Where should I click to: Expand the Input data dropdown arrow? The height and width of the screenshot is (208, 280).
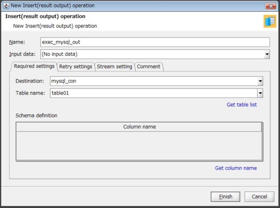tap(267, 54)
